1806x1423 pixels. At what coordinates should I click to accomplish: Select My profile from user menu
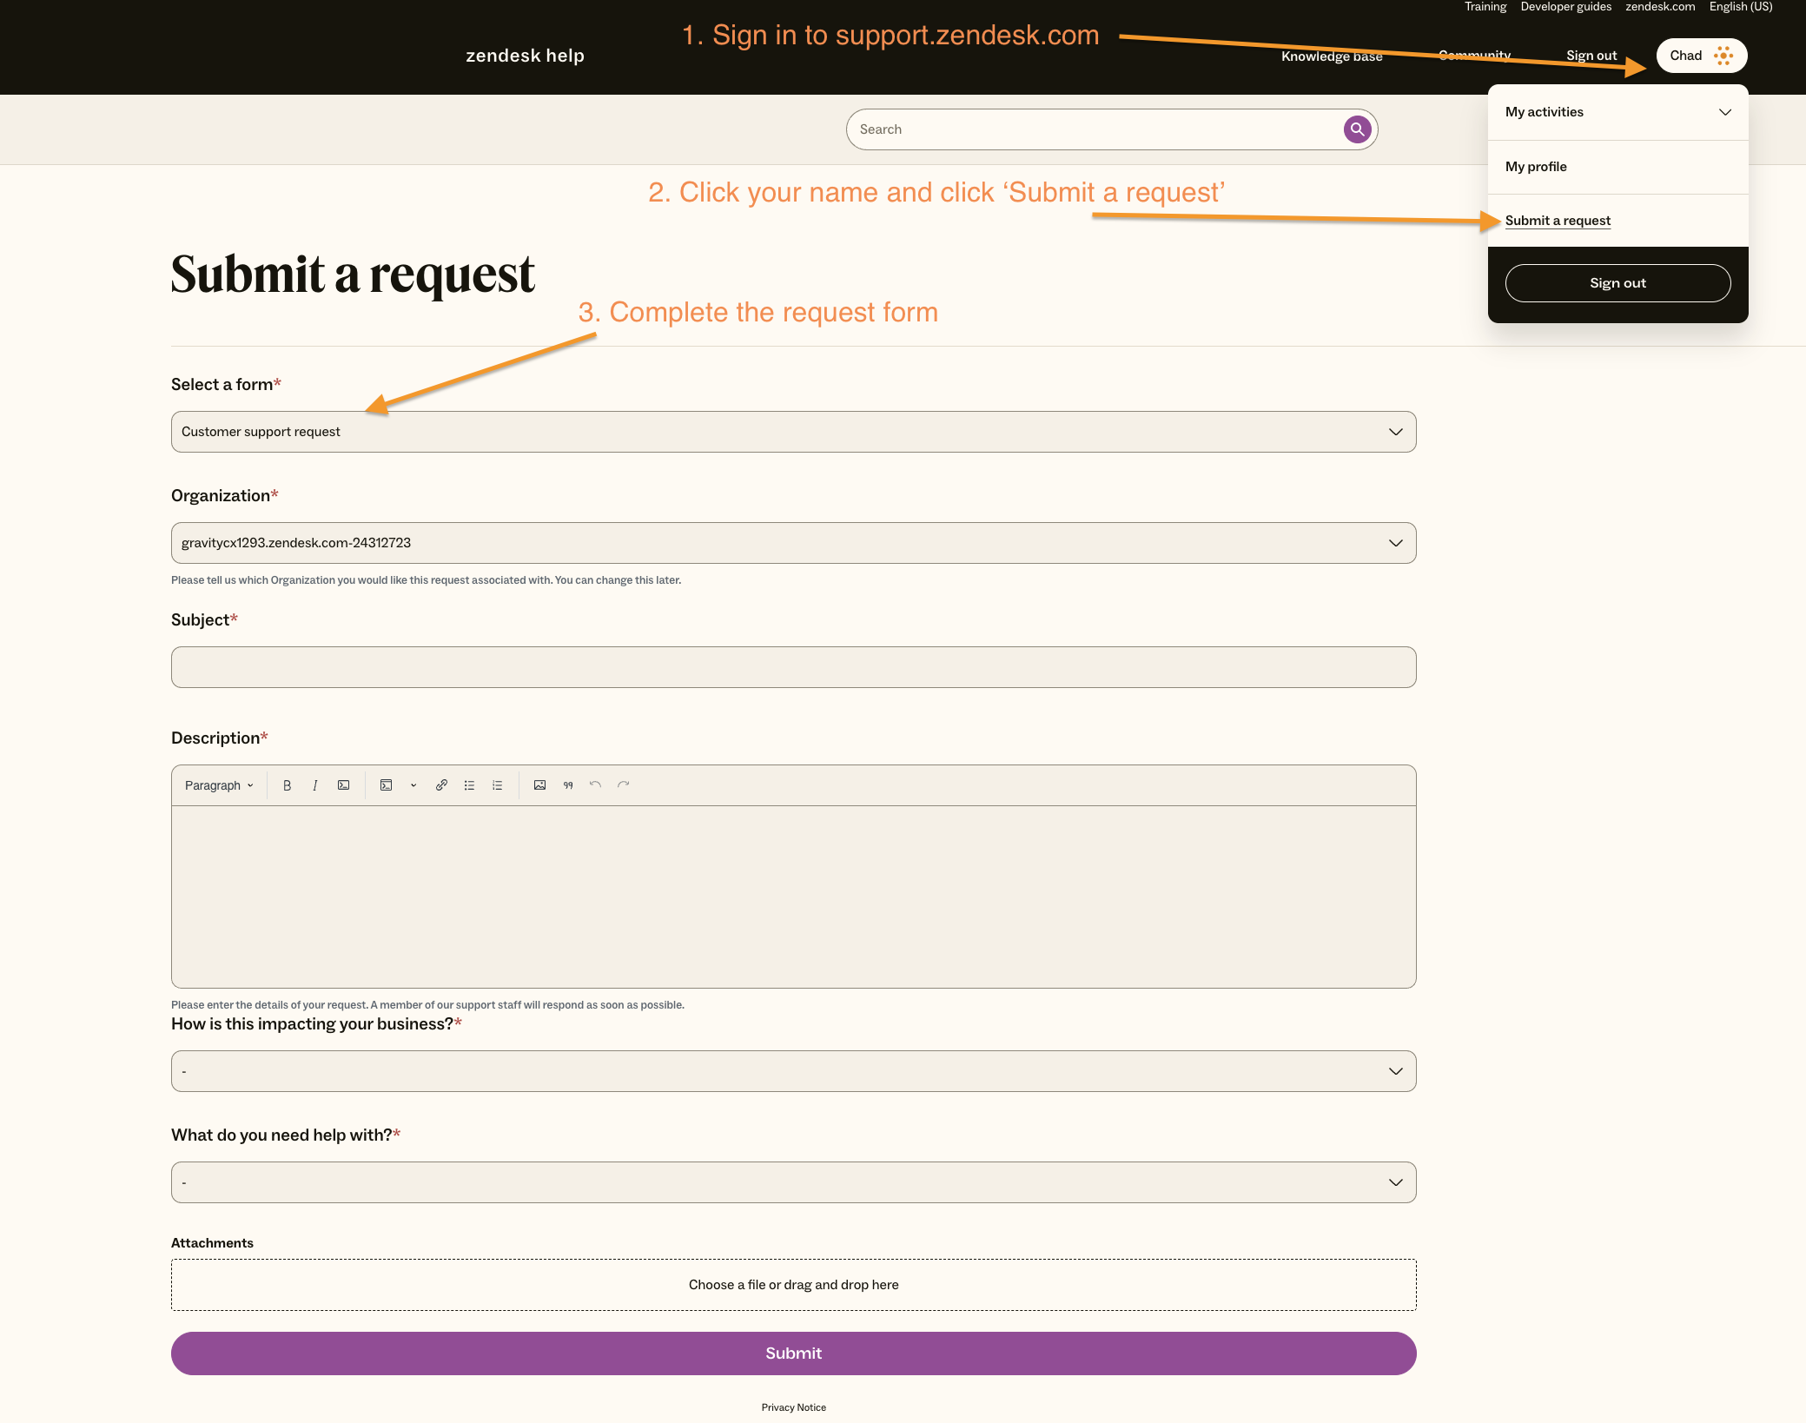click(1536, 167)
